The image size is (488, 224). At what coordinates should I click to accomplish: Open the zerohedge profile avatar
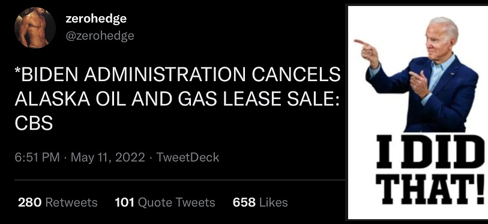click(35, 28)
